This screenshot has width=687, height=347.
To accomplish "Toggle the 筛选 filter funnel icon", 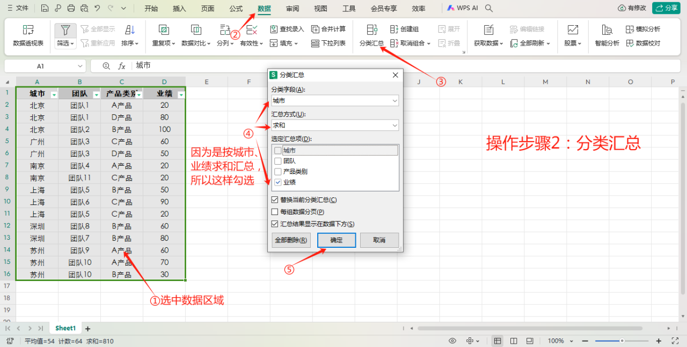I will point(65,30).
